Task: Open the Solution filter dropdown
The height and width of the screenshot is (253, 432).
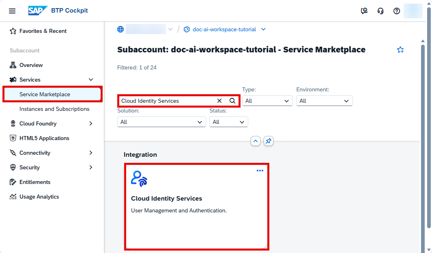Action: pos(161,122)
